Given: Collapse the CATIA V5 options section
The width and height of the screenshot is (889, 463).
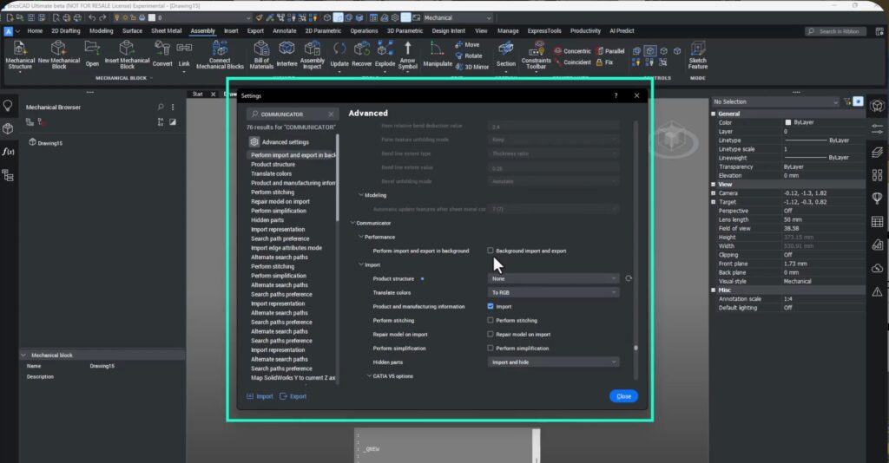Looking at the screenshot, I should tap(369, 375).
